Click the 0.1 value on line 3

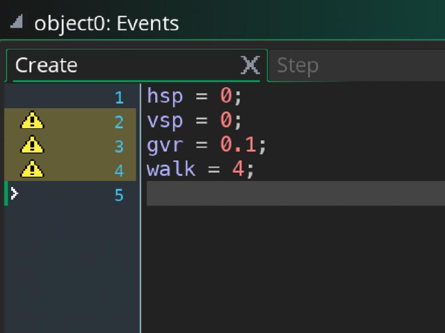pyautogui.click(x=238, y=145)
